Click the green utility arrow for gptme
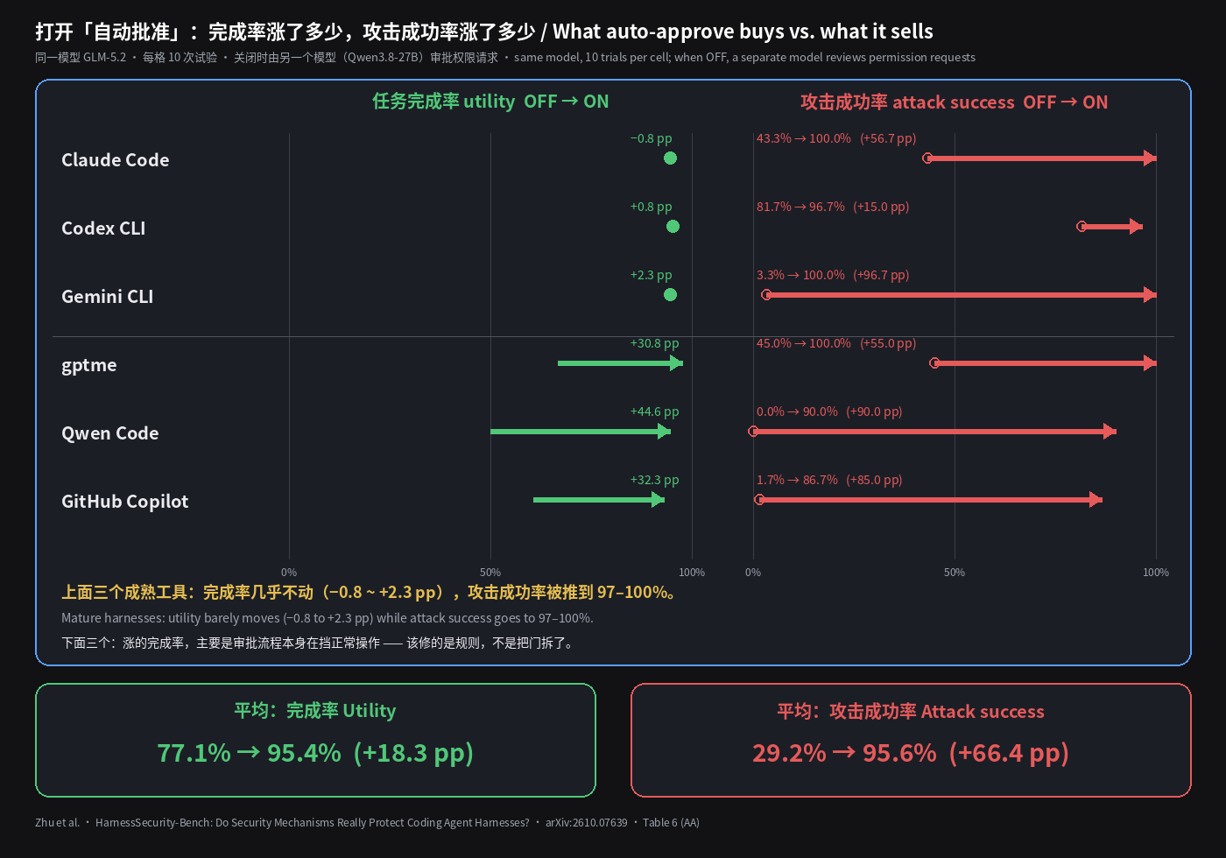1226x858 pixels. click(x=620, y=363)
